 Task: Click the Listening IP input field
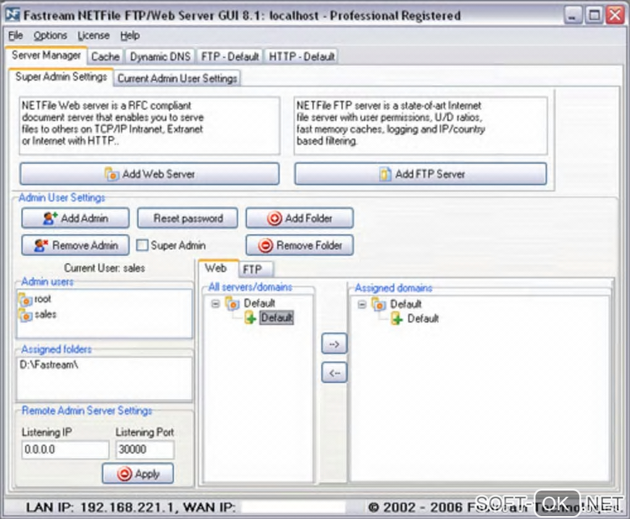(65, 449)
